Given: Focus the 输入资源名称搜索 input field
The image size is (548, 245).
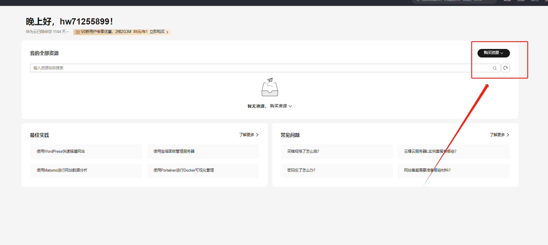Looking at the screenshot, I should (x=260, y=68).
